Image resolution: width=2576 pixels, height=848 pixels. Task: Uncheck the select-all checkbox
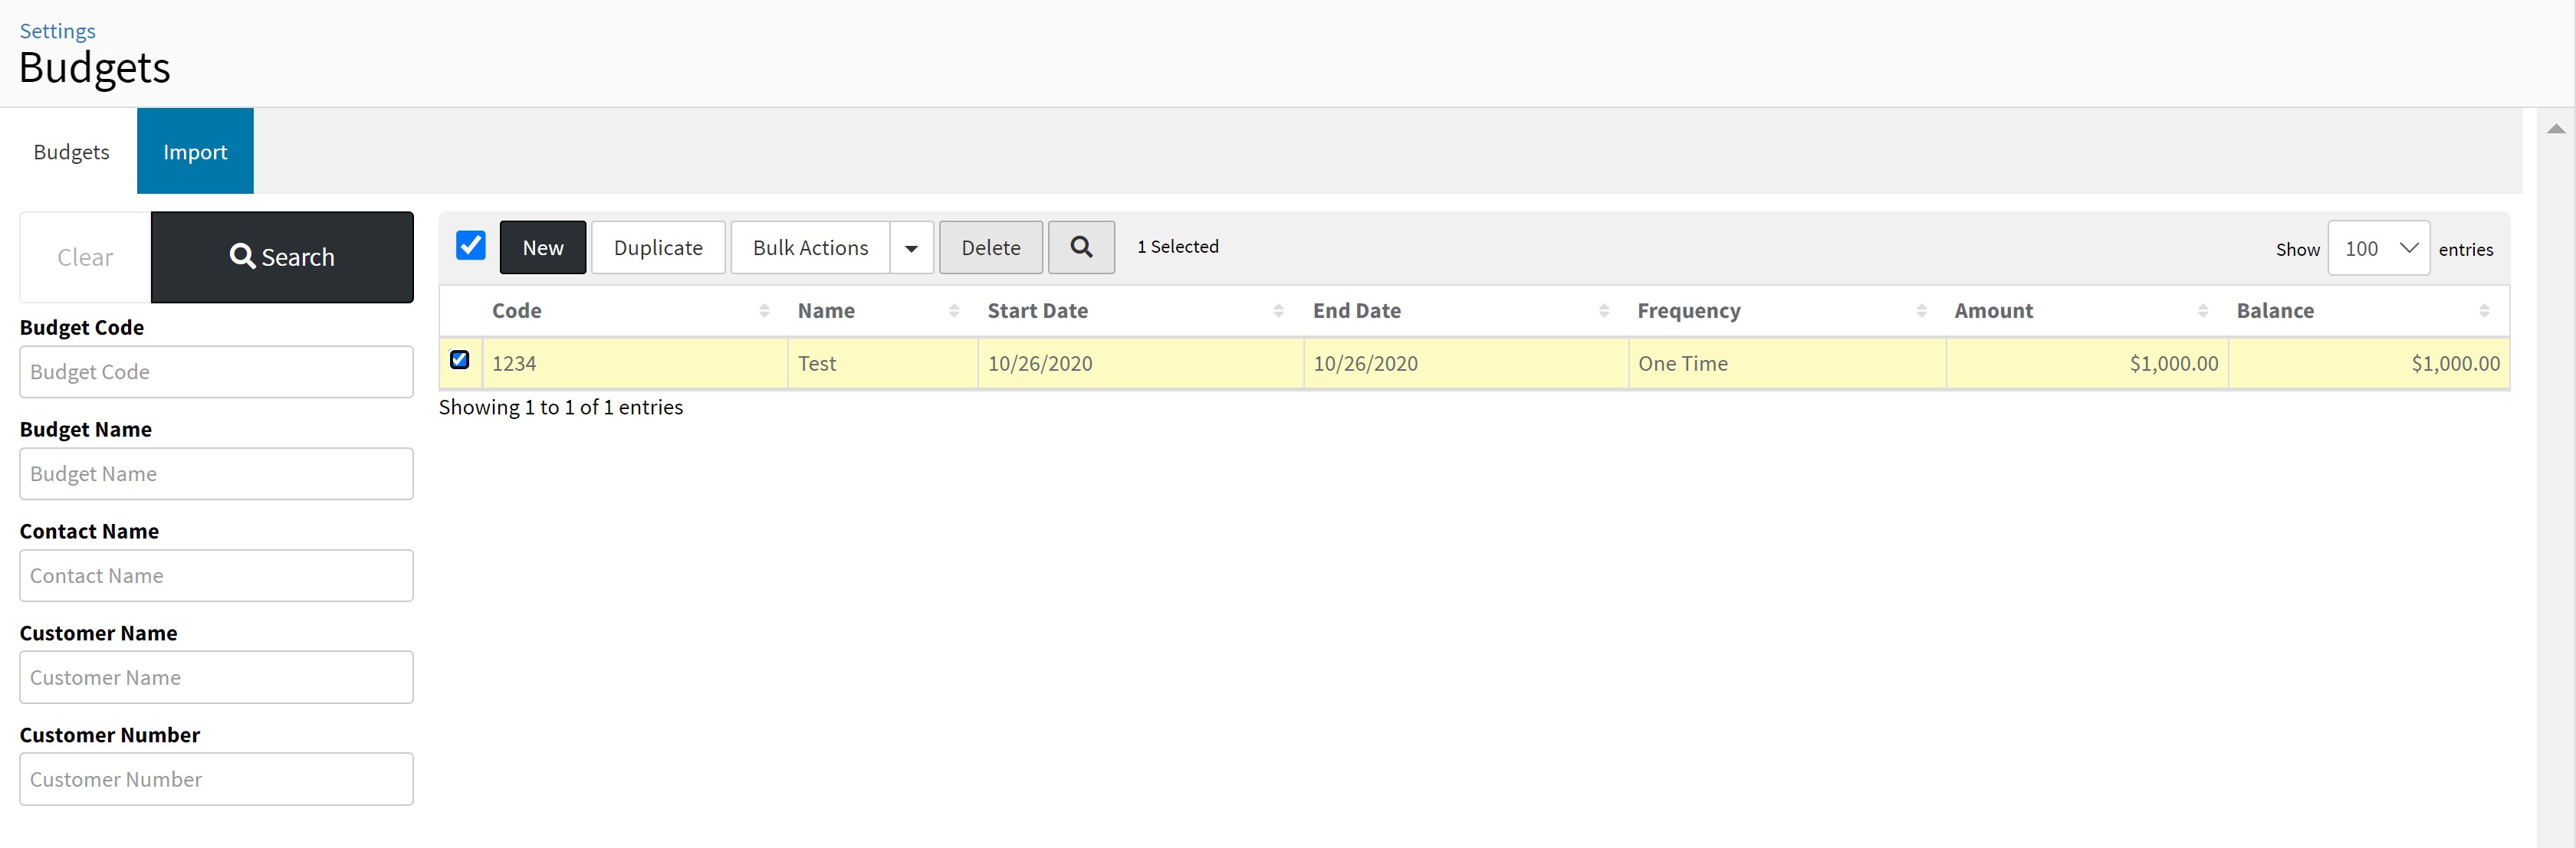point(470,246)
